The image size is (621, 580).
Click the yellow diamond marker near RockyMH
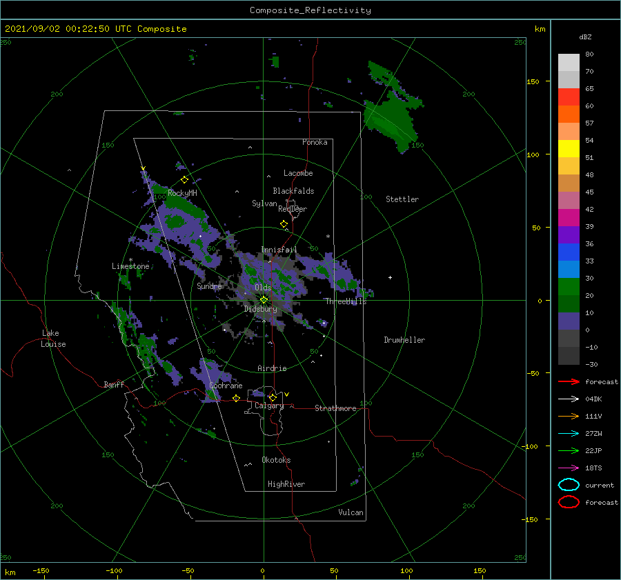pos(184,180)
